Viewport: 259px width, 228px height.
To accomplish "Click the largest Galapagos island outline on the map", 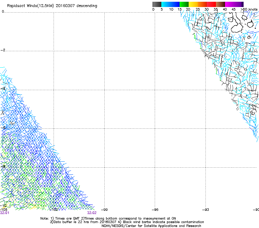I will pyautogui.click(x=237, y=22).
